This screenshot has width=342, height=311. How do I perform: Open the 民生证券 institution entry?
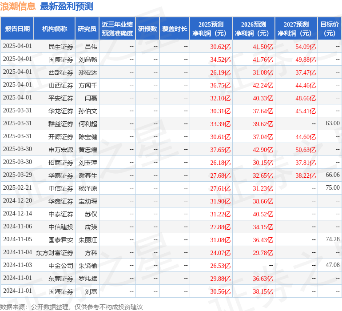point(61,46)
